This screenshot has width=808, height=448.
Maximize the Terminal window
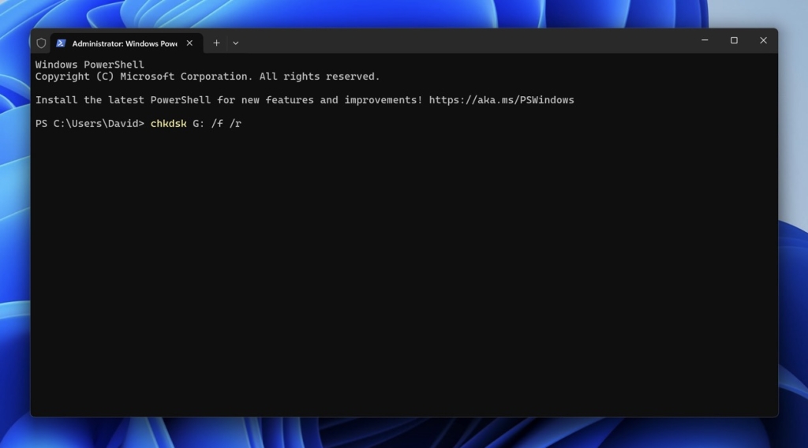click(734, 40)
